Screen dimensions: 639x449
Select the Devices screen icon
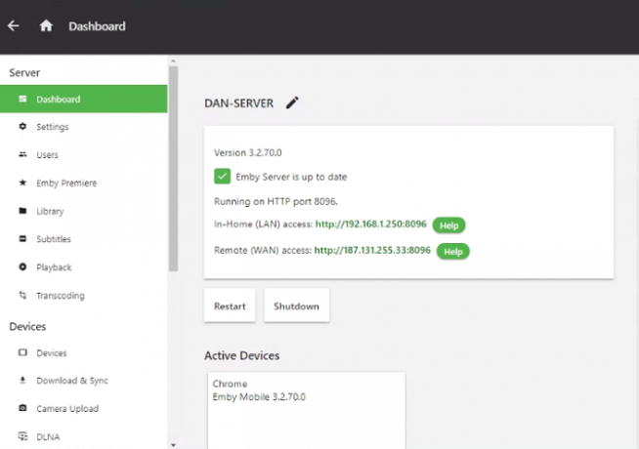click(22, 352)
